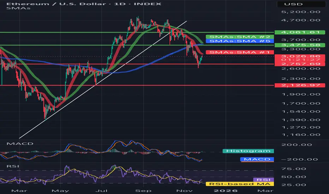The width and height of the screenshot is (329, 194).
Task: Click the 3,026.86 current price label
Action: 300,56
